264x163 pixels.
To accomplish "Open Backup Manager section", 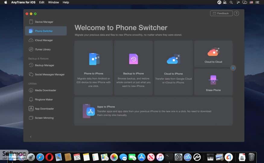I will point(46,65).
